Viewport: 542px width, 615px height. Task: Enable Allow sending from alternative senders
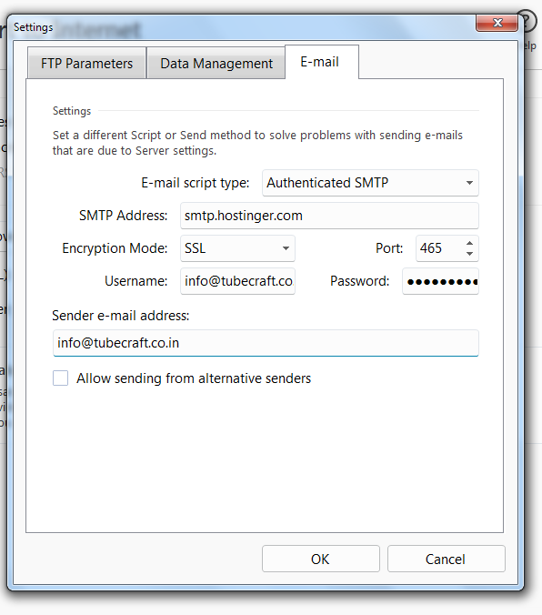(x=60, y=378)
